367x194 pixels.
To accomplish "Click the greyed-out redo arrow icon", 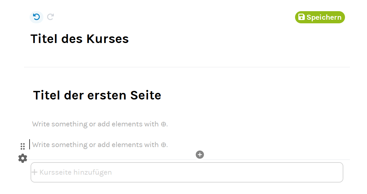I will tap(50, 17).
